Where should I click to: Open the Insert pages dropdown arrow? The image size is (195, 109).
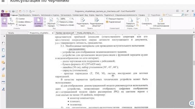[x=139, y=19]
